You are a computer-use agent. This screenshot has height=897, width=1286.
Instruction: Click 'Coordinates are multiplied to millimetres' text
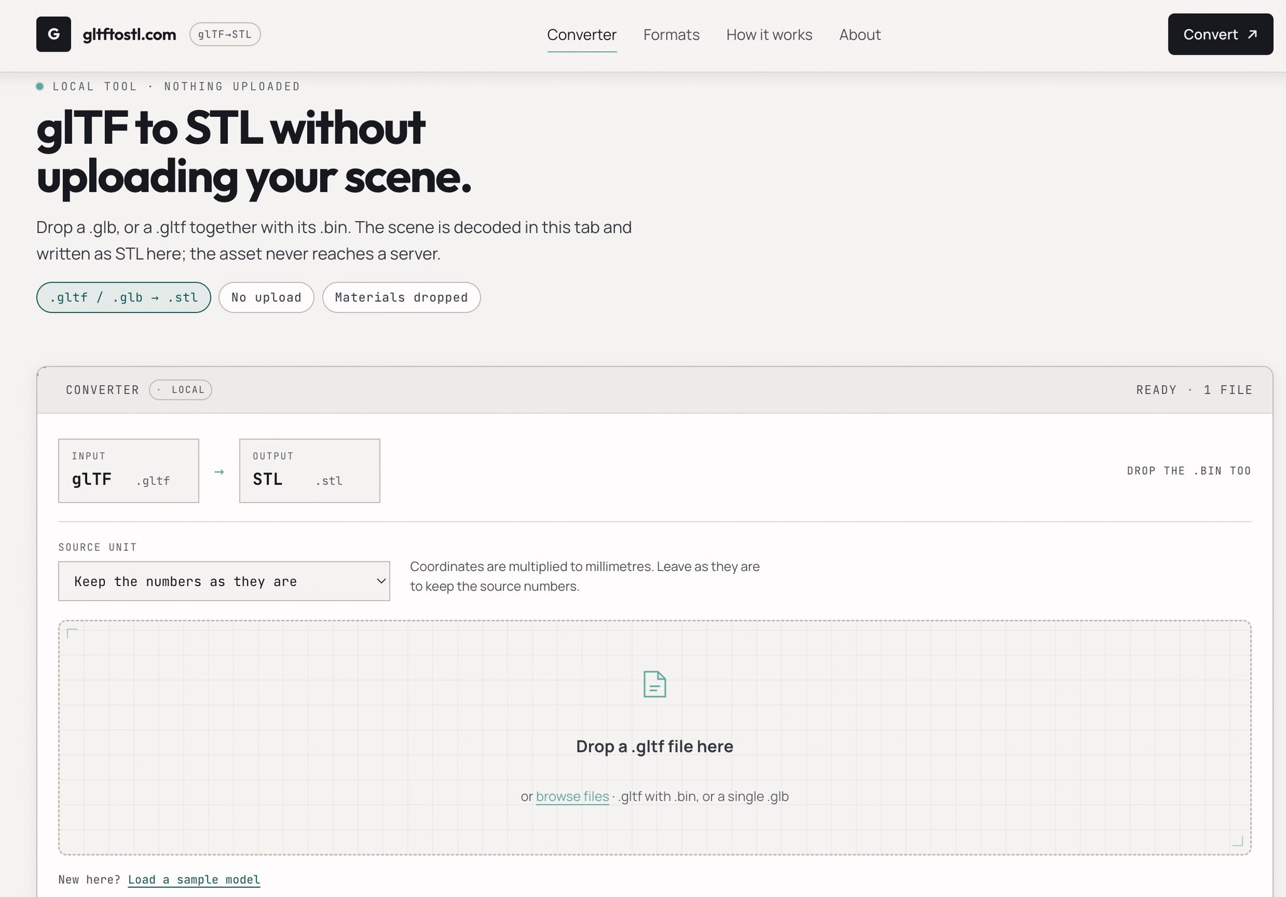tap(531, 567)
